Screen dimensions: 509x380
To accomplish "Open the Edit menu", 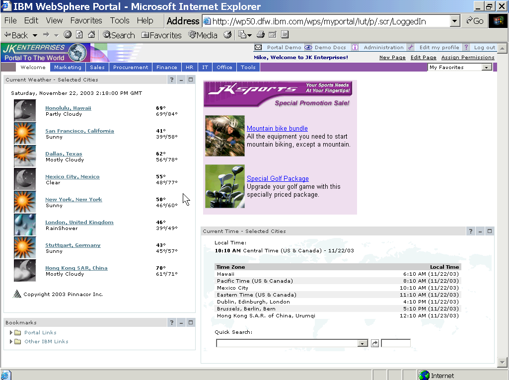I will click(x=31, y=20).
